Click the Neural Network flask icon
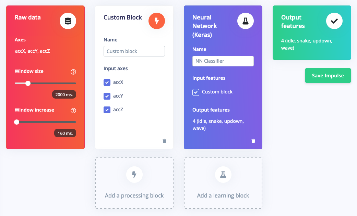This screenshot has height=216, width=357. click(246, 21)
